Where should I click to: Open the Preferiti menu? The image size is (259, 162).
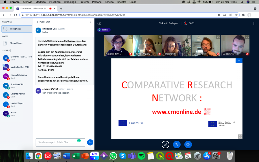[x=84, y=2]
